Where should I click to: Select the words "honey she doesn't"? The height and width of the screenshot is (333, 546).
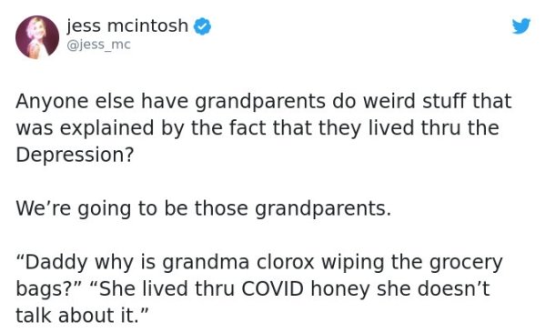(400, 289)
